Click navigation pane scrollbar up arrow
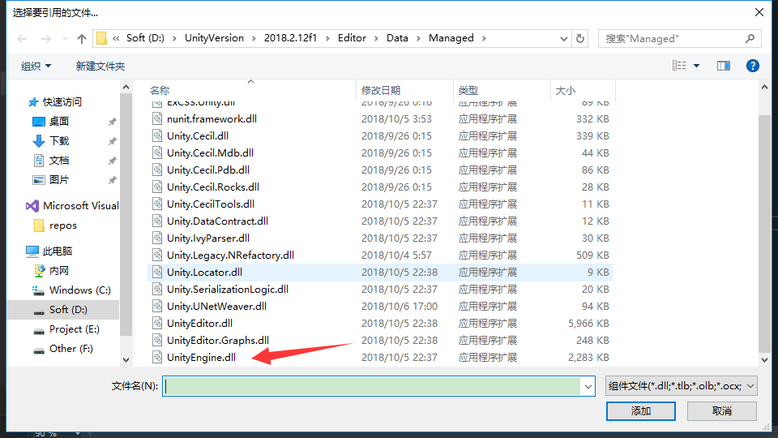 click(126, 88)
